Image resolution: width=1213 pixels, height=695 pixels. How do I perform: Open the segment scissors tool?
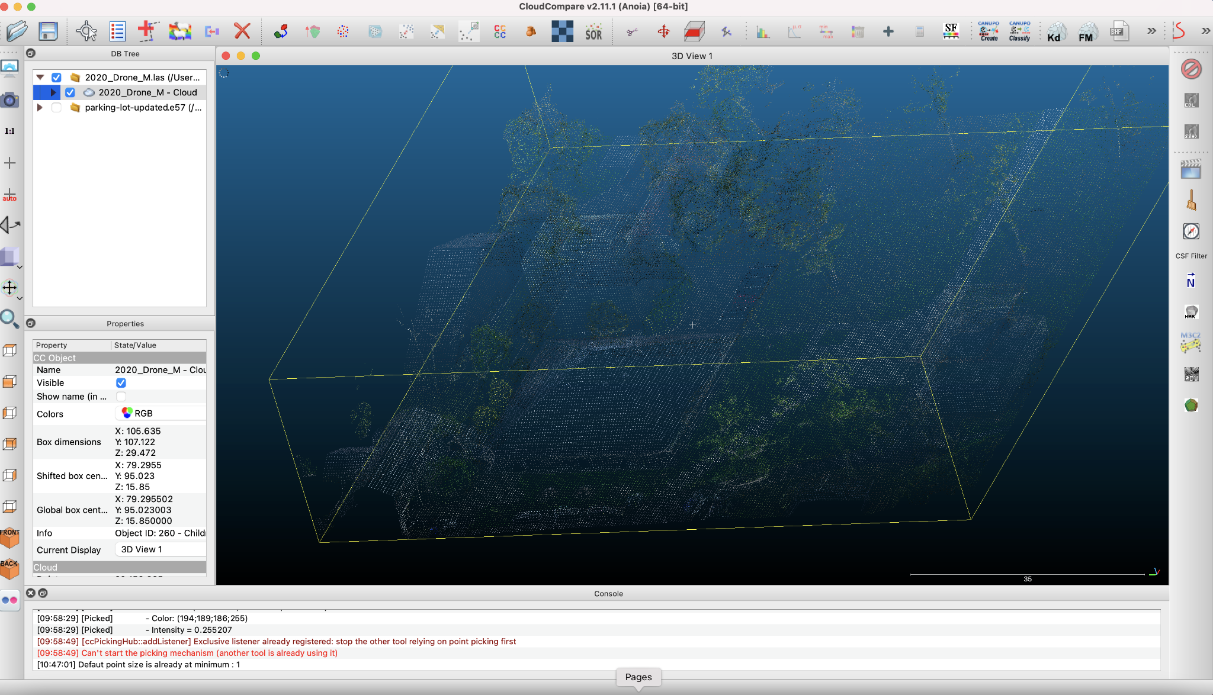tap(632, 31)
